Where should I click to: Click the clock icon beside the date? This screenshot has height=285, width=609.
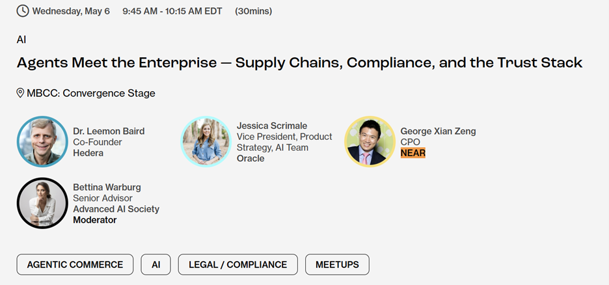[x=23, y=10]
